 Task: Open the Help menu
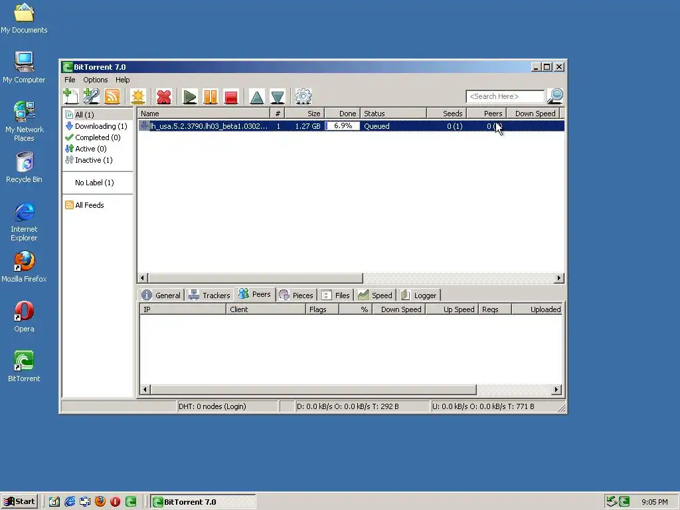pyautogui.click(x=122, y=80)
